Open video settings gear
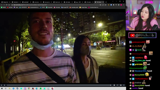The image size is (160, 90). pos(114,85)
